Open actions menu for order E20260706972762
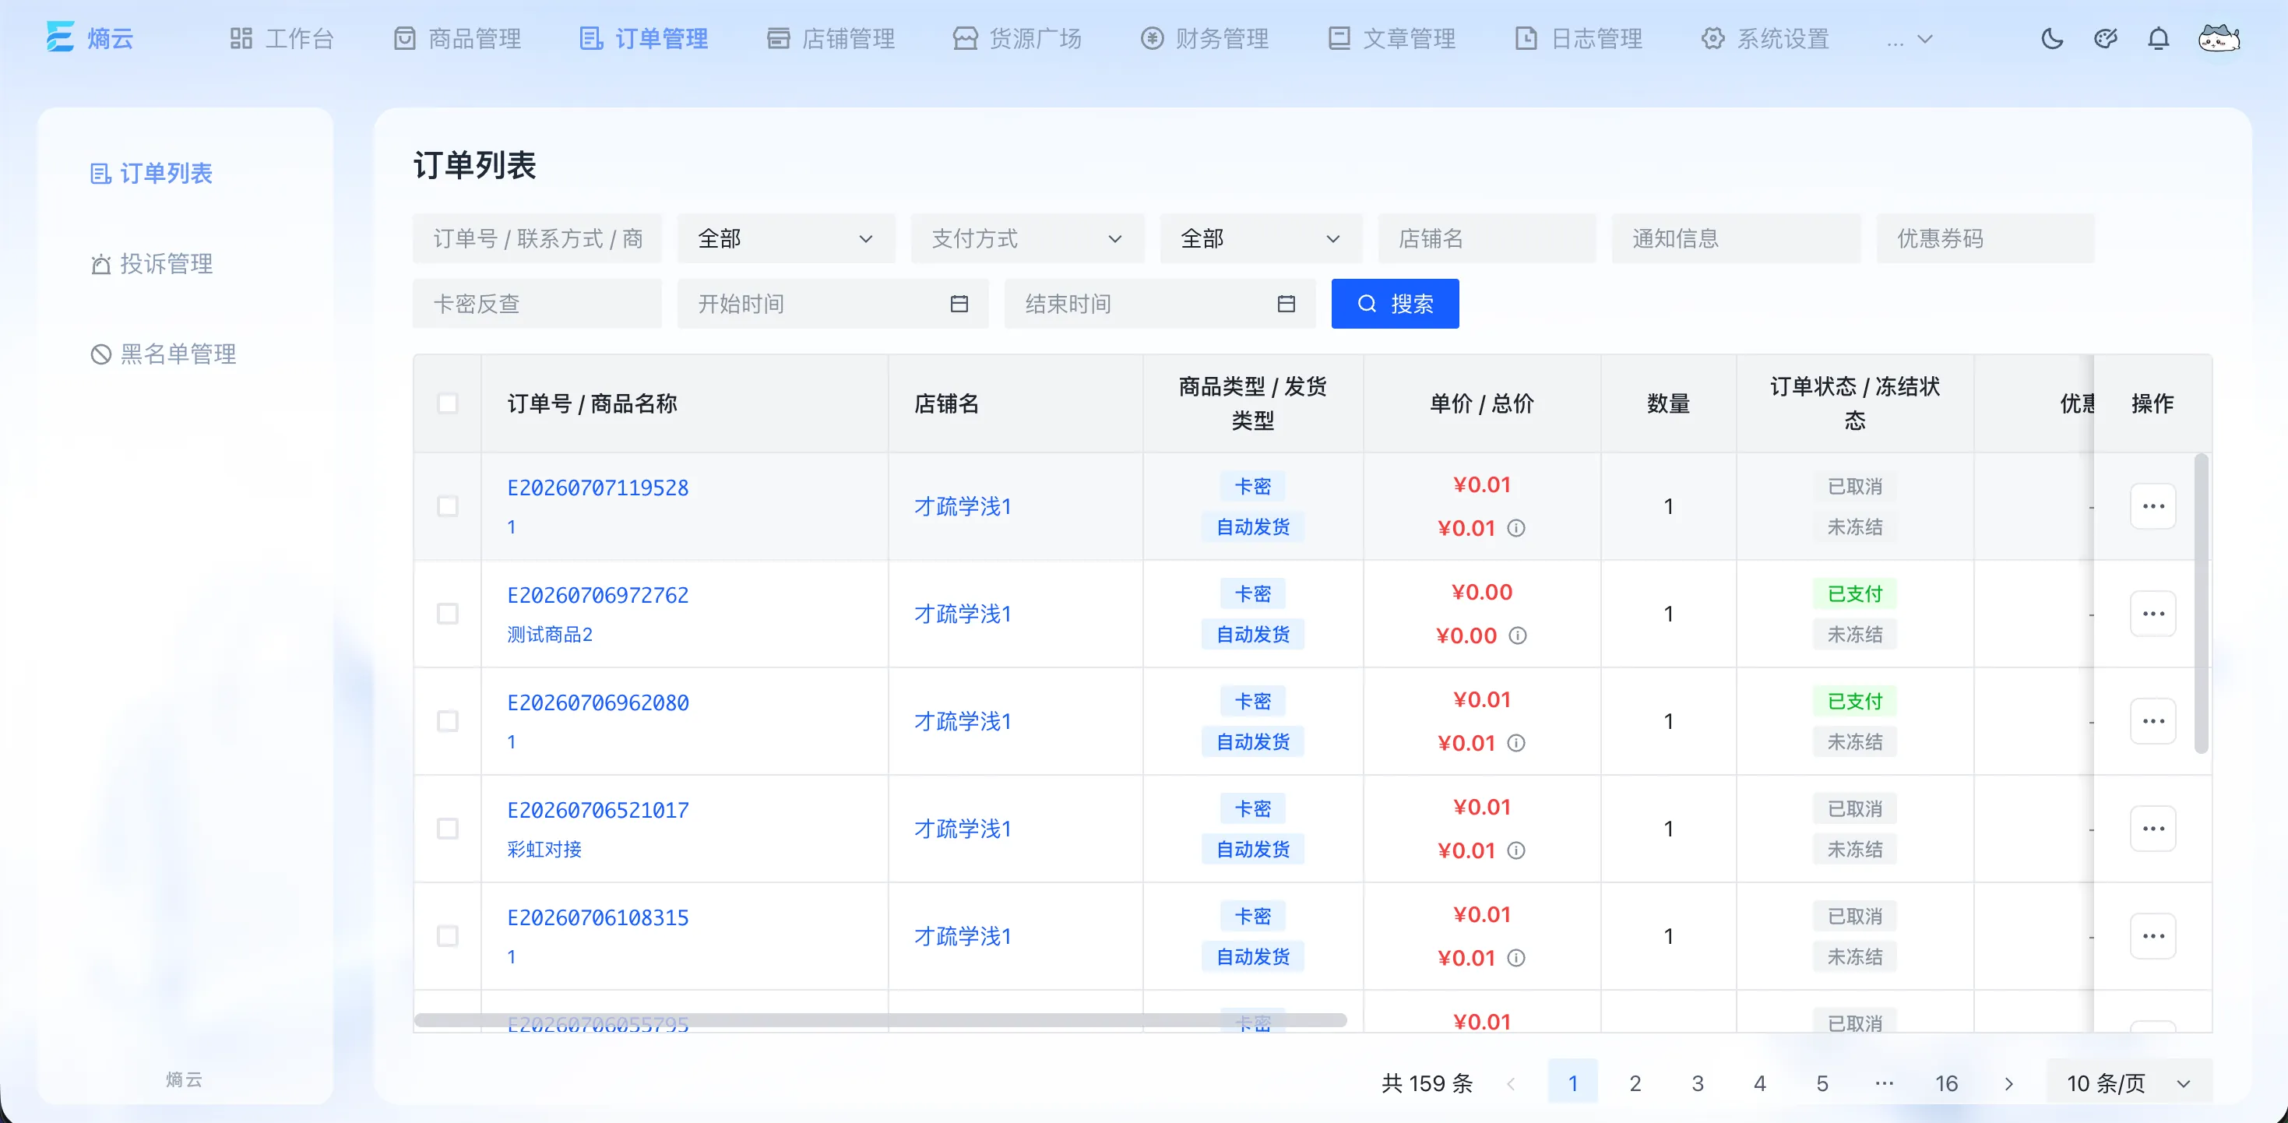Image resolution: width=2288 pixels, height=1123 pixels. click(2153, 614)
